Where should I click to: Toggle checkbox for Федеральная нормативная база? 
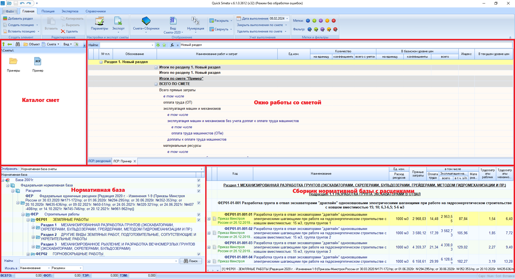[199, 186]
